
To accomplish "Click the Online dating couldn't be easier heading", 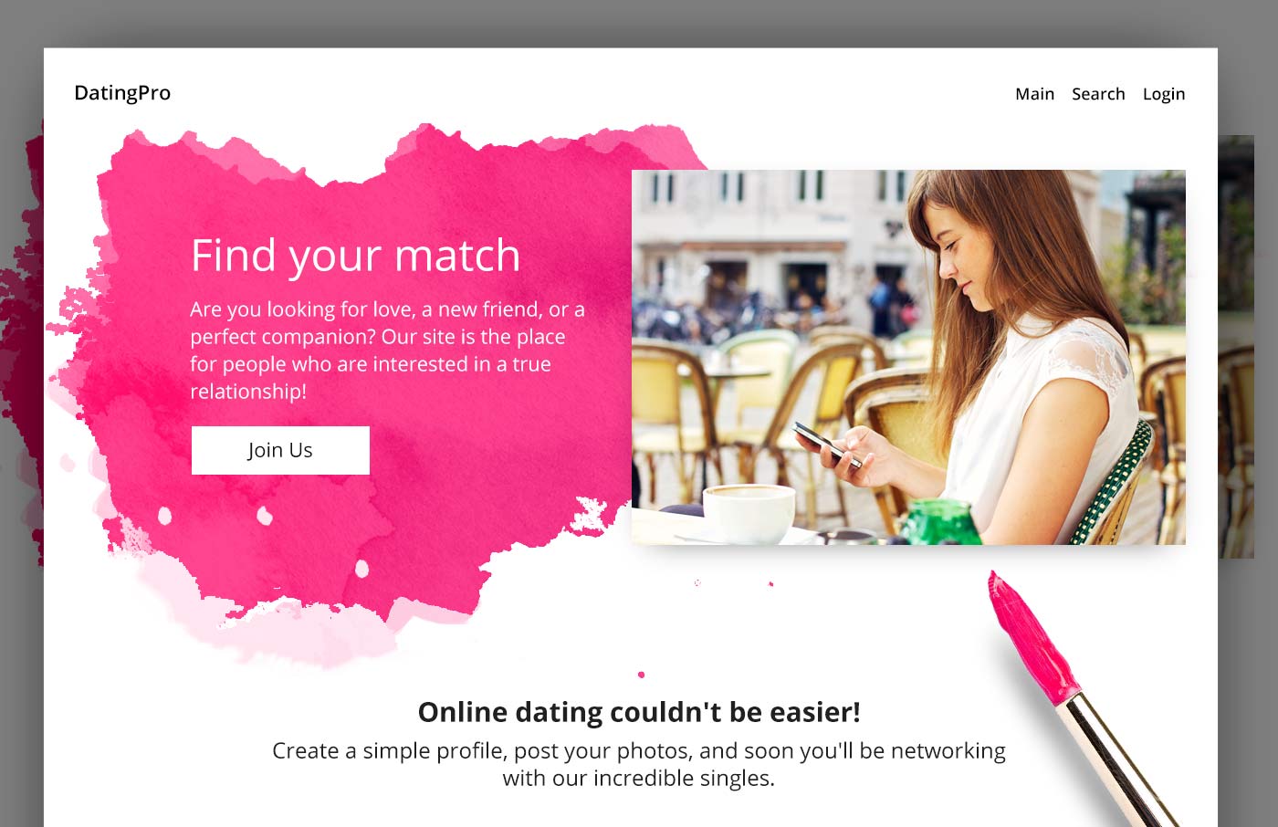I will 639,712.
